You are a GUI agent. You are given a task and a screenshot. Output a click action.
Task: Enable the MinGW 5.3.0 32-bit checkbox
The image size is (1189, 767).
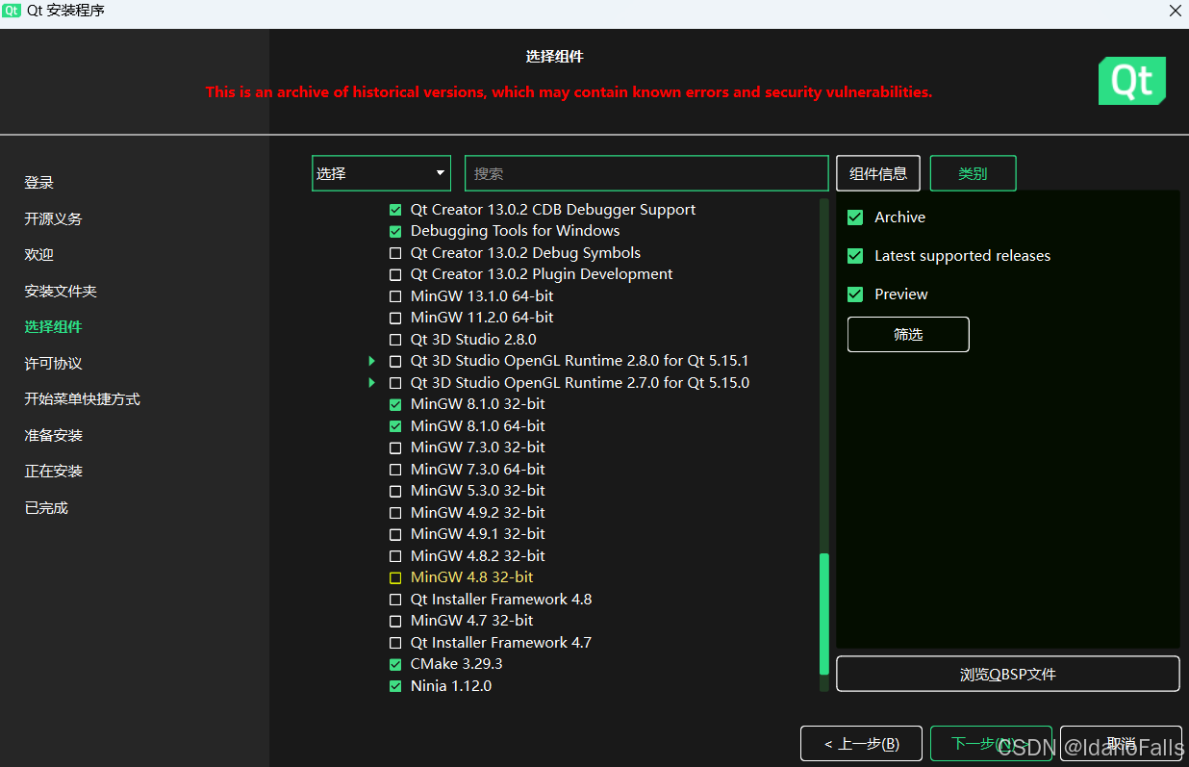[x=395, y=491]
